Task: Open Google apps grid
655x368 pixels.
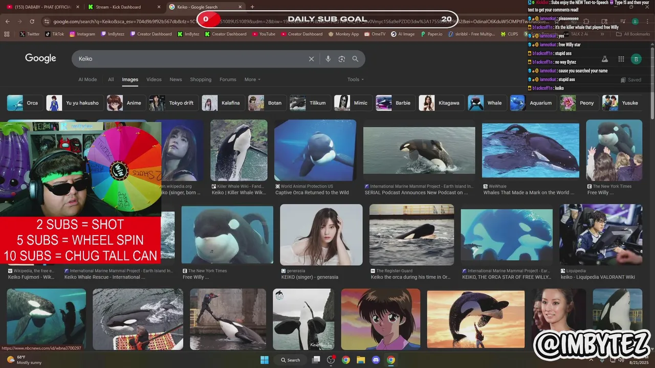Action: click(x=621, y=59)
